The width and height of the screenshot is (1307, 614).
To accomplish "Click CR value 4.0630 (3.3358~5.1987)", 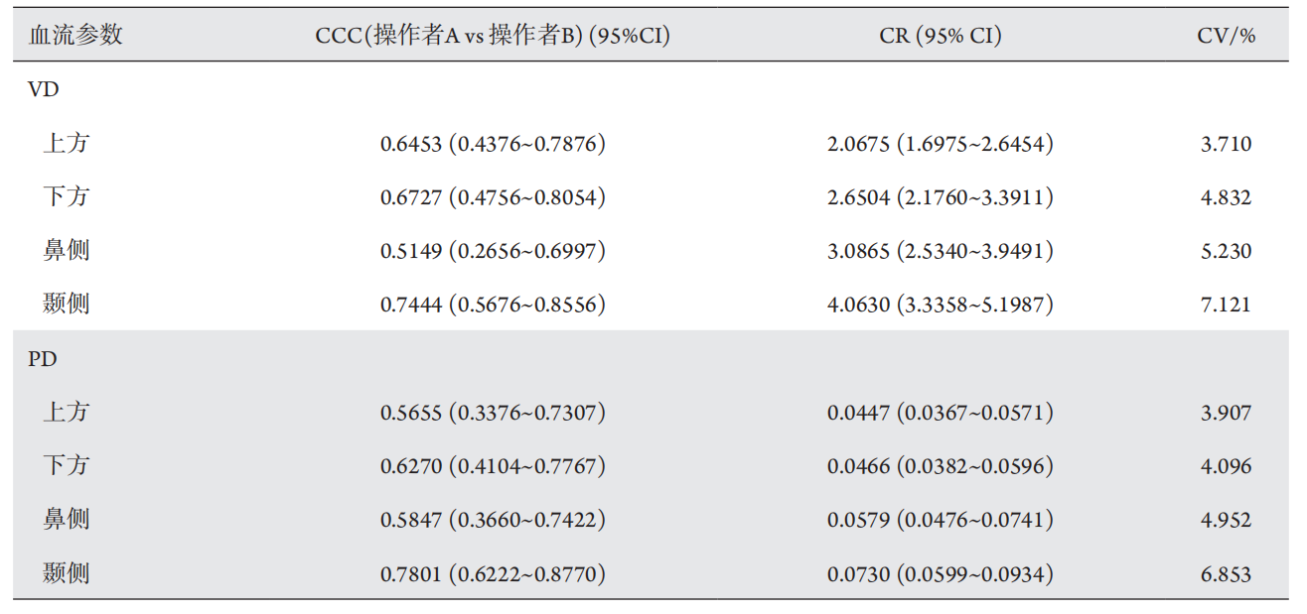I will (x=940, y=305).
